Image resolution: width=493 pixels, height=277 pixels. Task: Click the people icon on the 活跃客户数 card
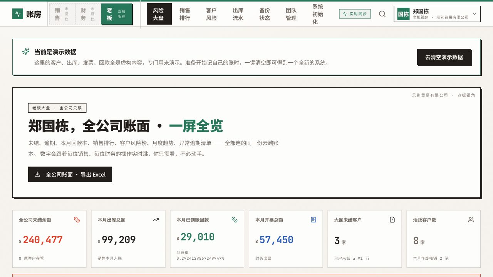pos(471,220)
